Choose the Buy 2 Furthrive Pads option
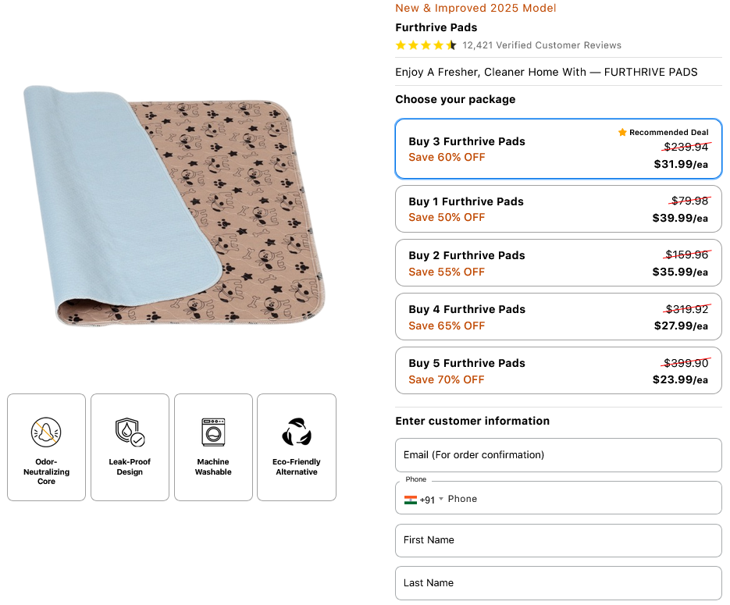730x605 pixels. coord(558,263)
